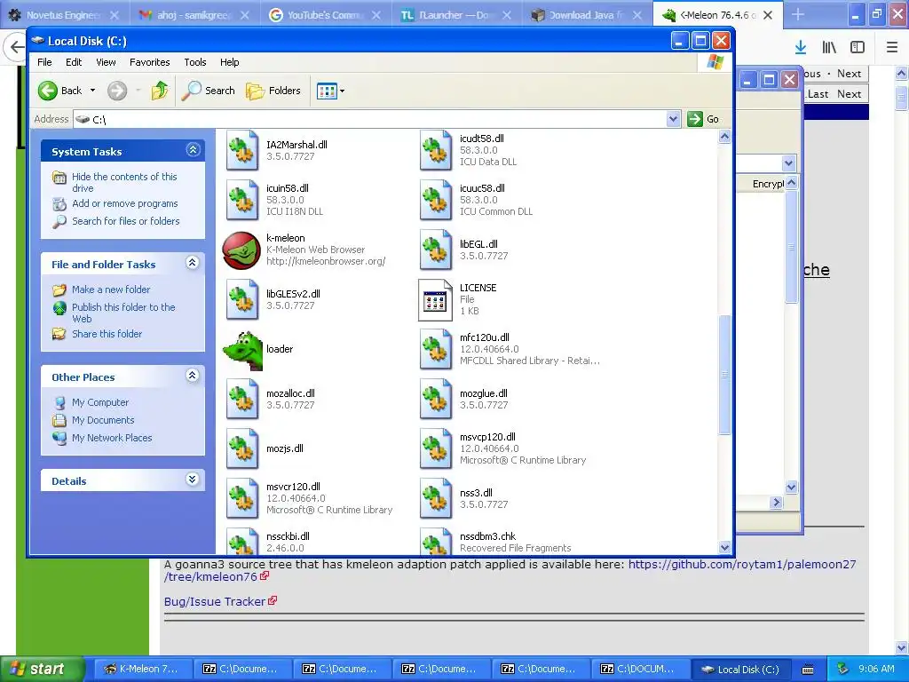Toggle the browser sidebar icon
Screen dimensions: 909x682
858,47
